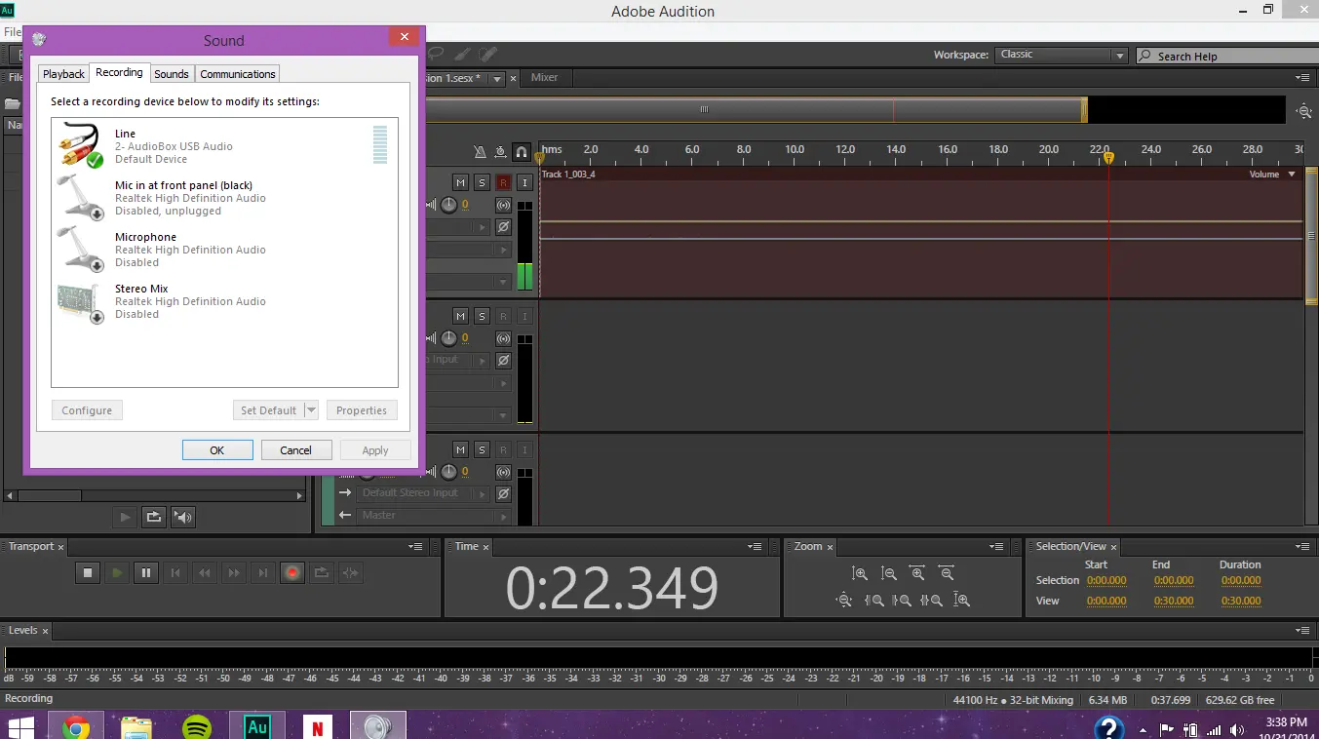Open Volume envelope dropdown on Track 1 clip
Viewport: 1319px width, 739px height.
(1292, 175)
